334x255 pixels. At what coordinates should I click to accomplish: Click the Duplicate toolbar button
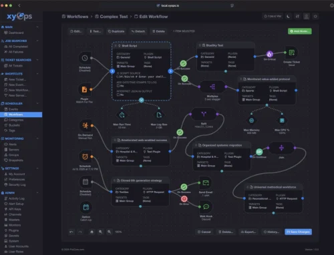tap(116, 31)
